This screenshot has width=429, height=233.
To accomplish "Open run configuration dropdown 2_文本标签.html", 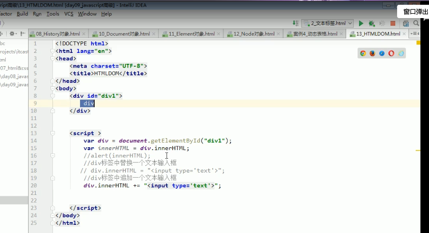I will 328,23.
